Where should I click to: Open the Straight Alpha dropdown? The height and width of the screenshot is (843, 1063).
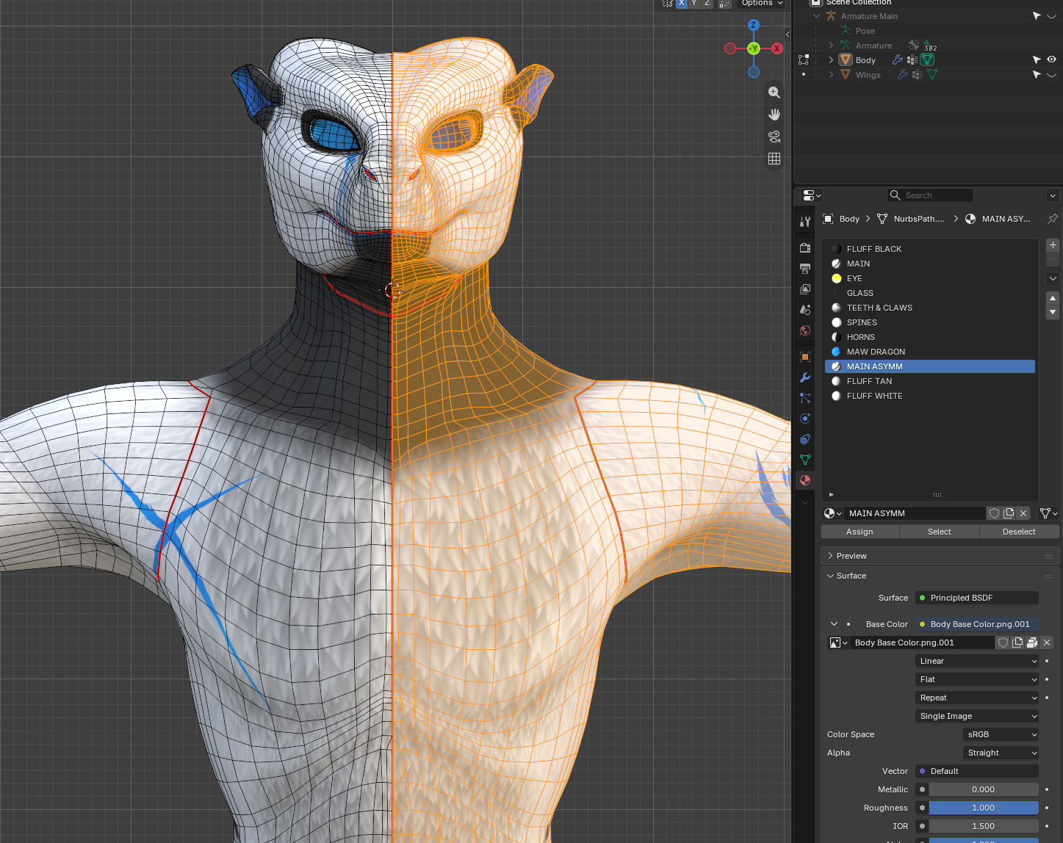tap(1001, 753)
